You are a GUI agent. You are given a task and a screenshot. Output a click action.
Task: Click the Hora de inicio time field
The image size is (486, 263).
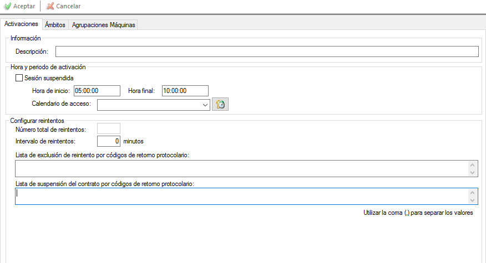[x=97, y=91]
